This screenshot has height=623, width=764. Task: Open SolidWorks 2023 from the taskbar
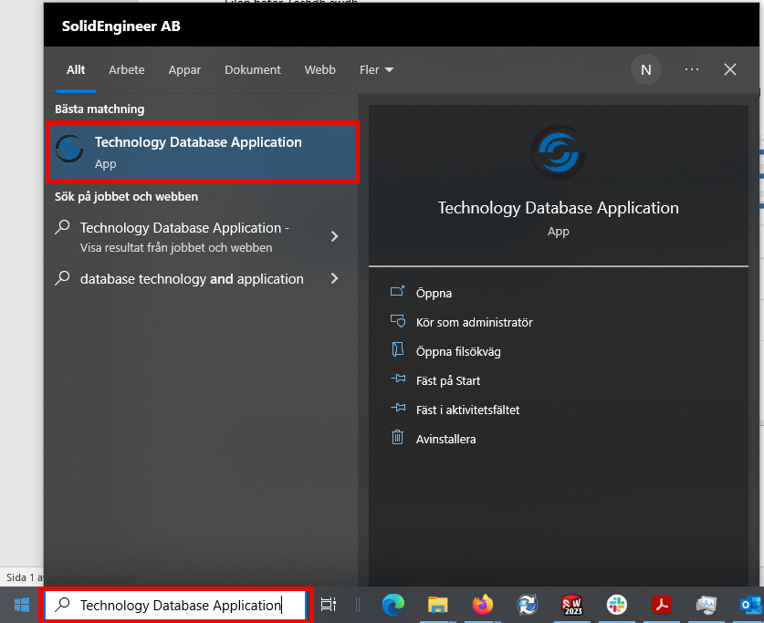(x=571, y=605)
